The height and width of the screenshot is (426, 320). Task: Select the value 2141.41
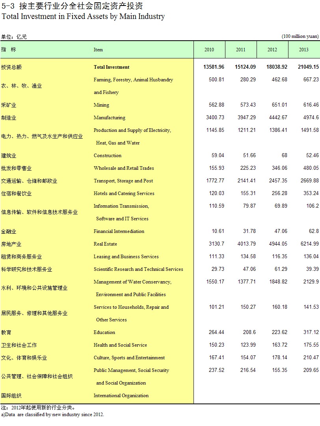pos(247,180)
